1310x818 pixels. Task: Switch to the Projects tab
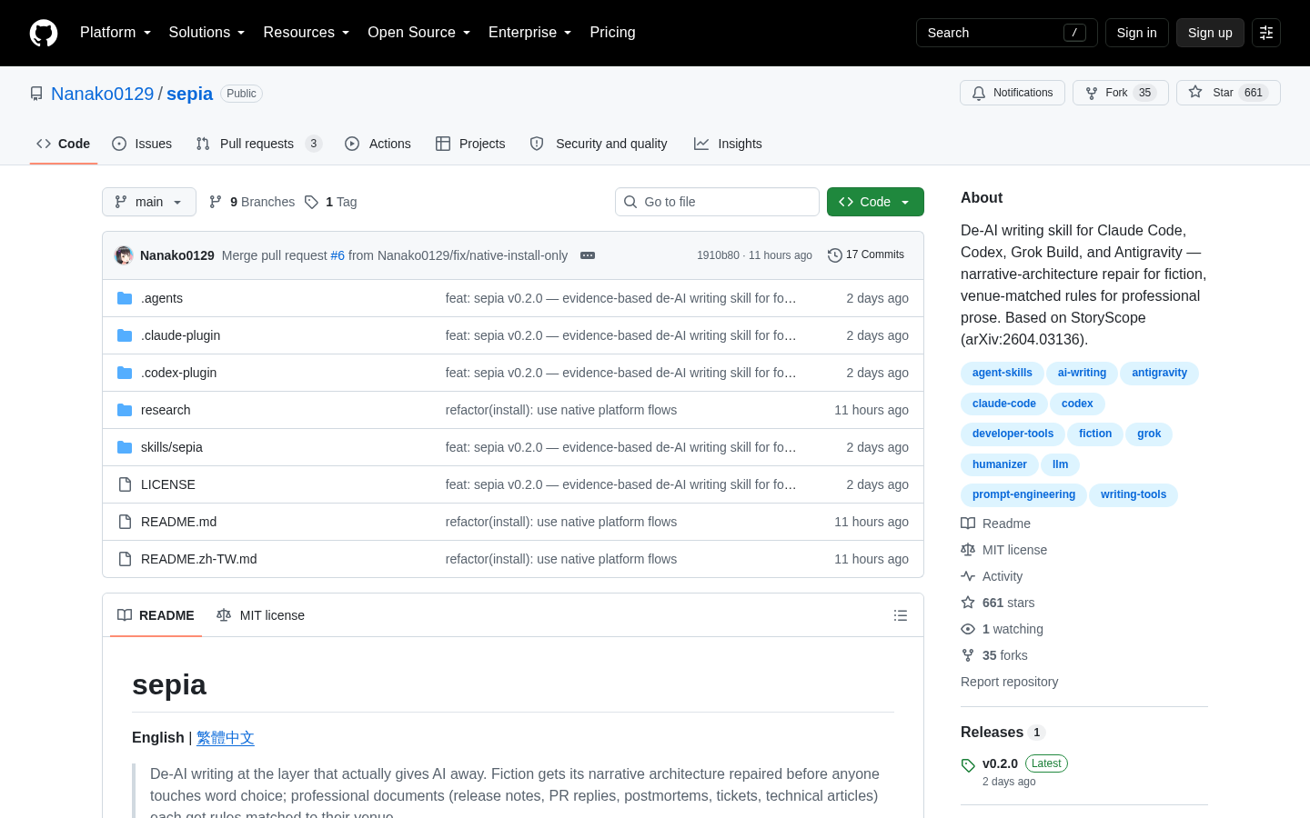pos(470,144)
